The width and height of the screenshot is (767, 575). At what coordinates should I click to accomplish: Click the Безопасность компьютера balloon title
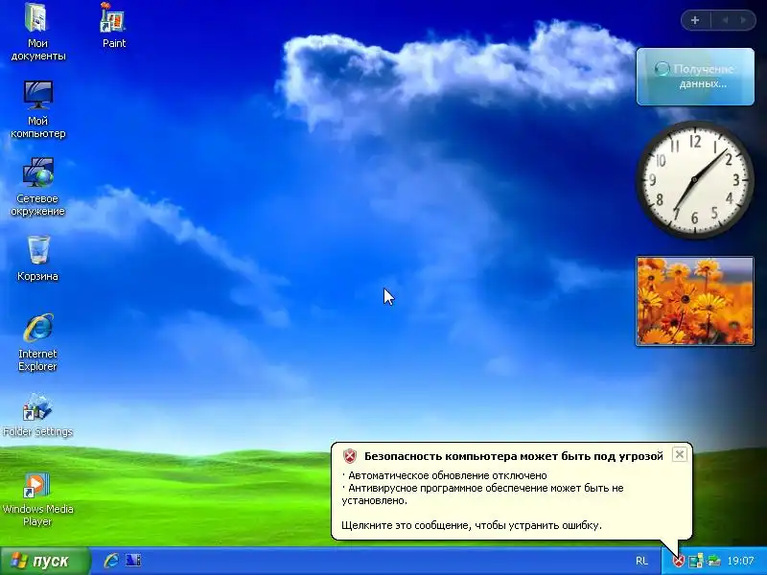(x=514, y=456)
